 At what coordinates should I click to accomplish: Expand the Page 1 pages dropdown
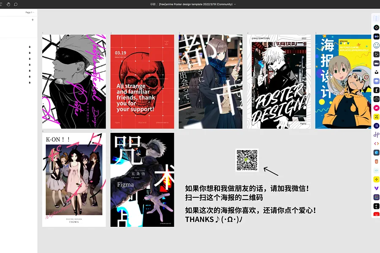pyautogui.click(x=30, y=12)
